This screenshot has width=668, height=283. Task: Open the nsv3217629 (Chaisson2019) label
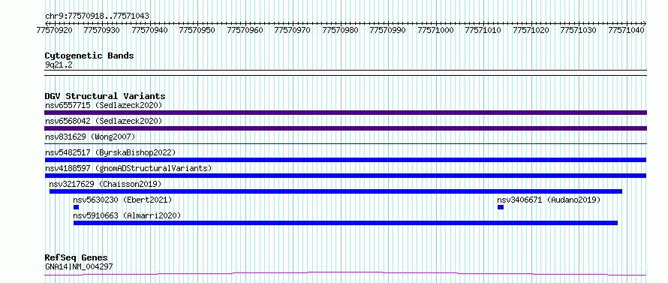[x=105, y=184]
